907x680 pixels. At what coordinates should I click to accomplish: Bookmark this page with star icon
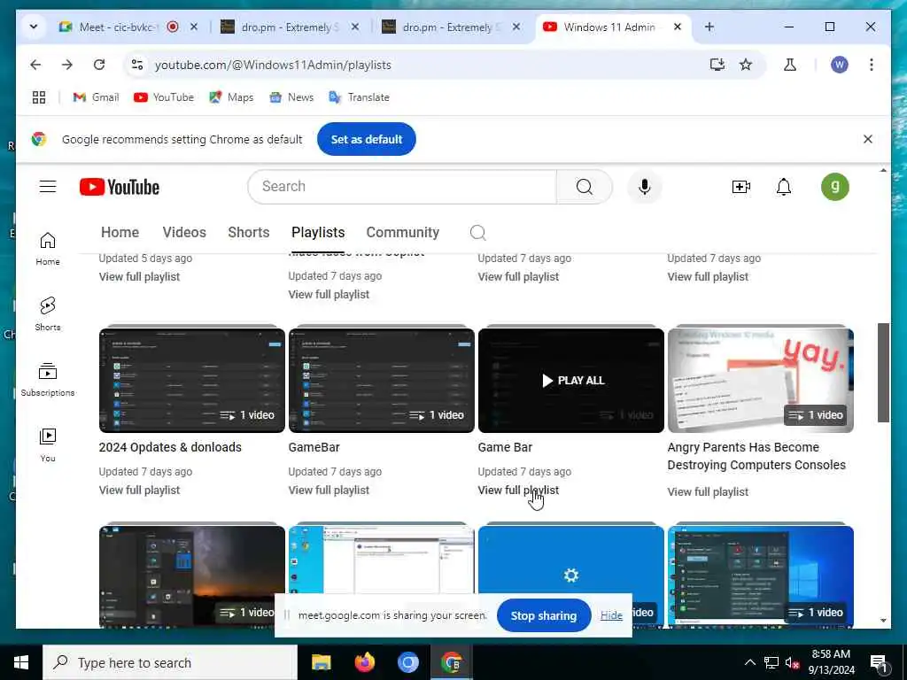point(746,65)
